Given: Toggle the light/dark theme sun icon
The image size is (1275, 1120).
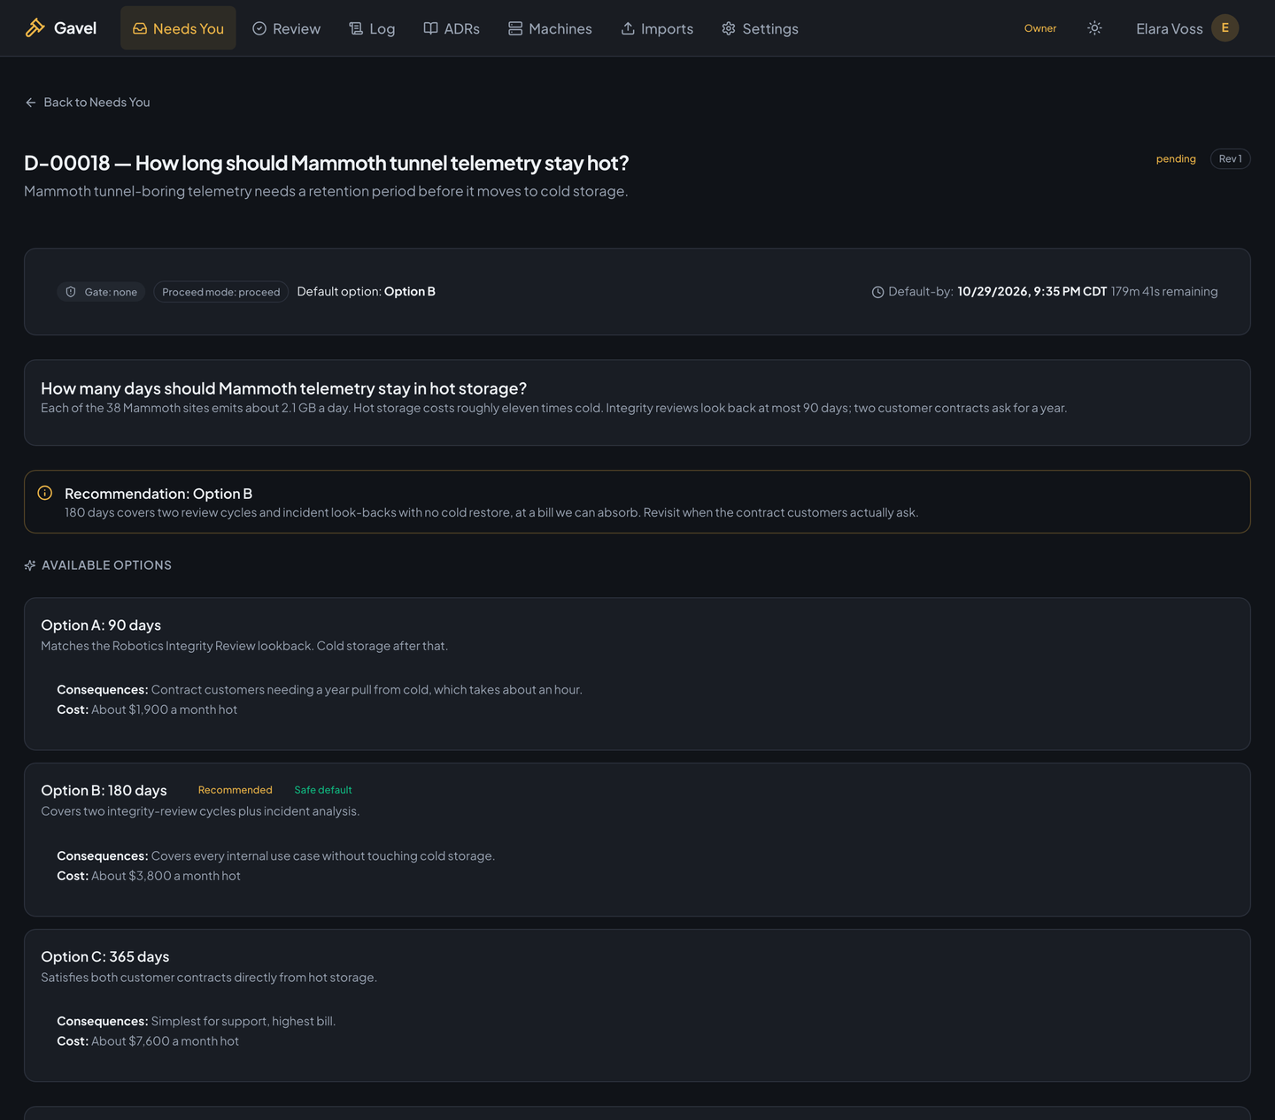Looking at the screenshot, I should coord(1094,28).
